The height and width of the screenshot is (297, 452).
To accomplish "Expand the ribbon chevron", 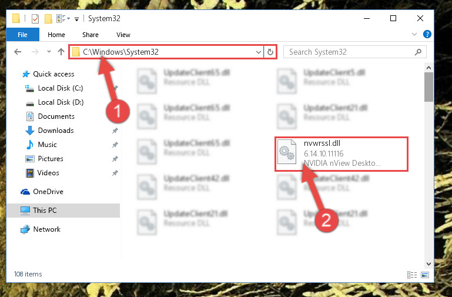I will pyautogui.click(x=414, y=34).
